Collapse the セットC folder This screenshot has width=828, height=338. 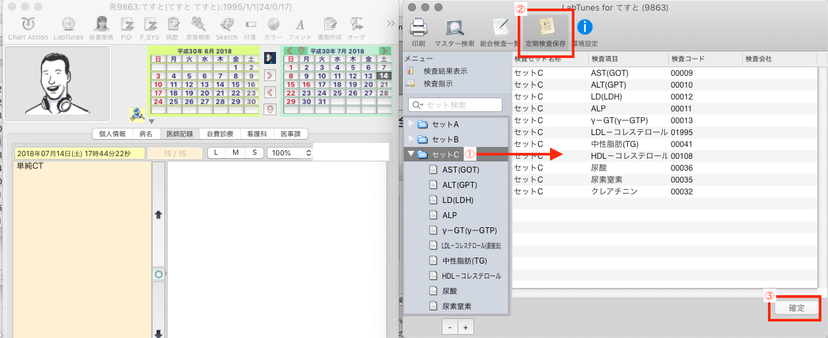pos(413,155)
